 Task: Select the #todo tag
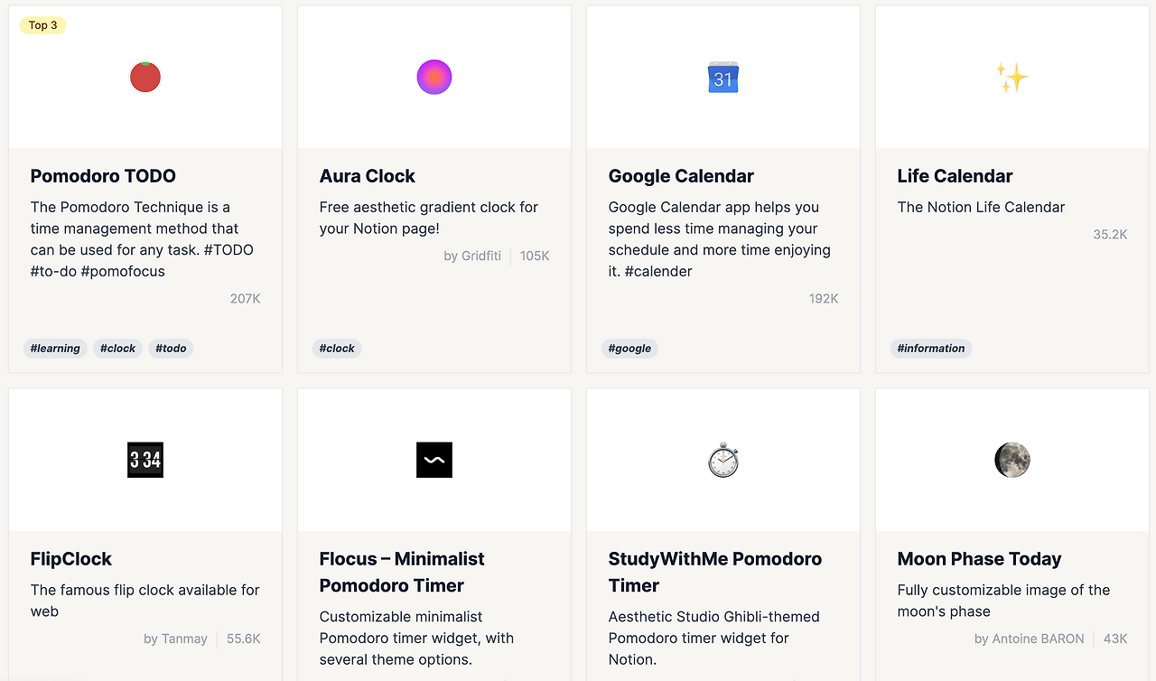(x=171, y=349)
